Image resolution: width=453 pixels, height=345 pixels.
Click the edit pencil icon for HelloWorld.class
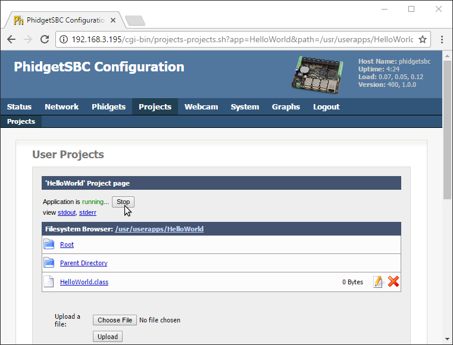coord(378,282)
